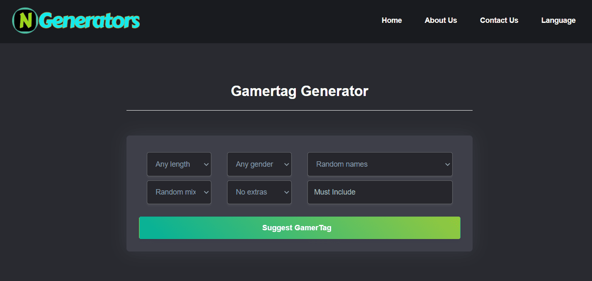The image size is (592, 281).
Task: Click the arrow on No extras
Action: (286, 192)
